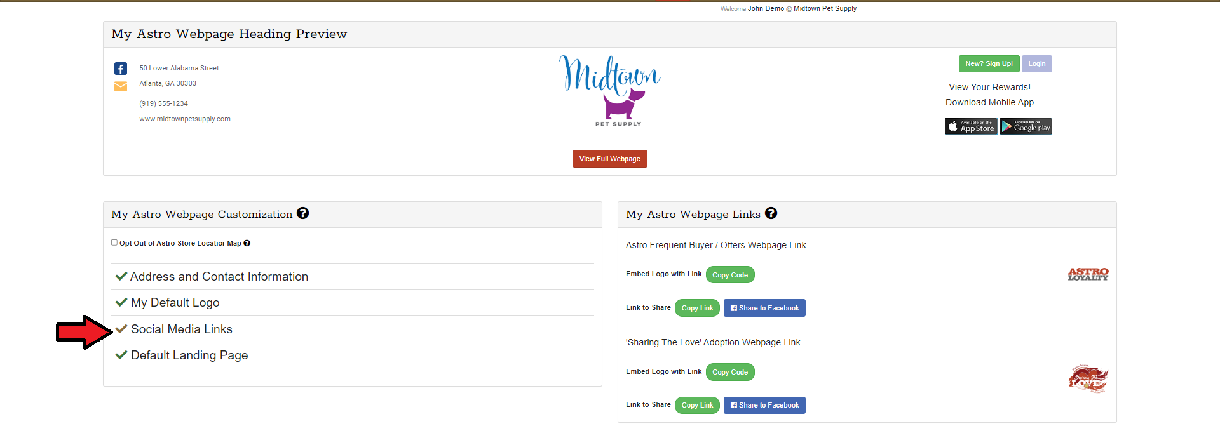Click the Sharing The Love logo

pos(1088,379)
